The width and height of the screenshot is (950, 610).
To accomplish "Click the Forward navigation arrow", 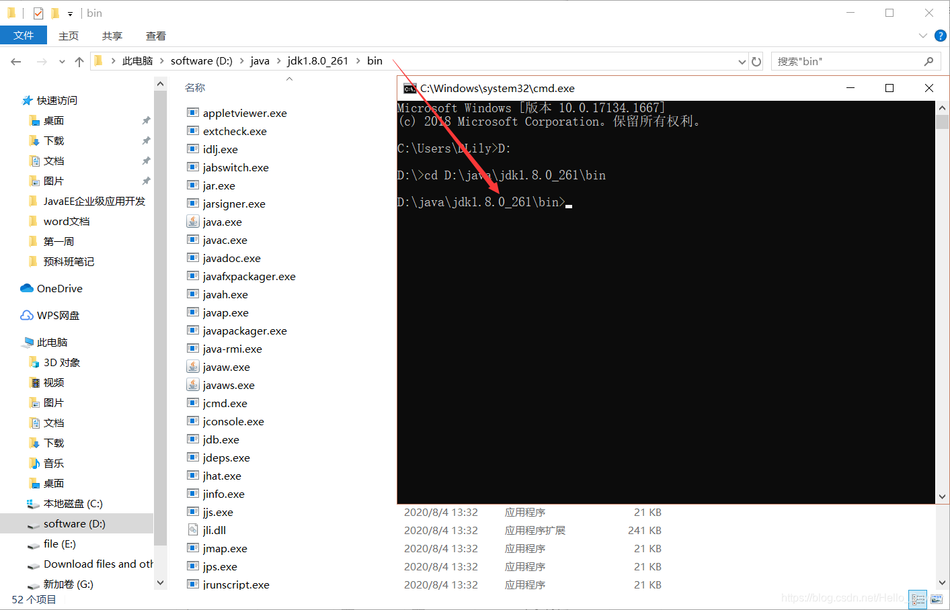I will [42, 62].
